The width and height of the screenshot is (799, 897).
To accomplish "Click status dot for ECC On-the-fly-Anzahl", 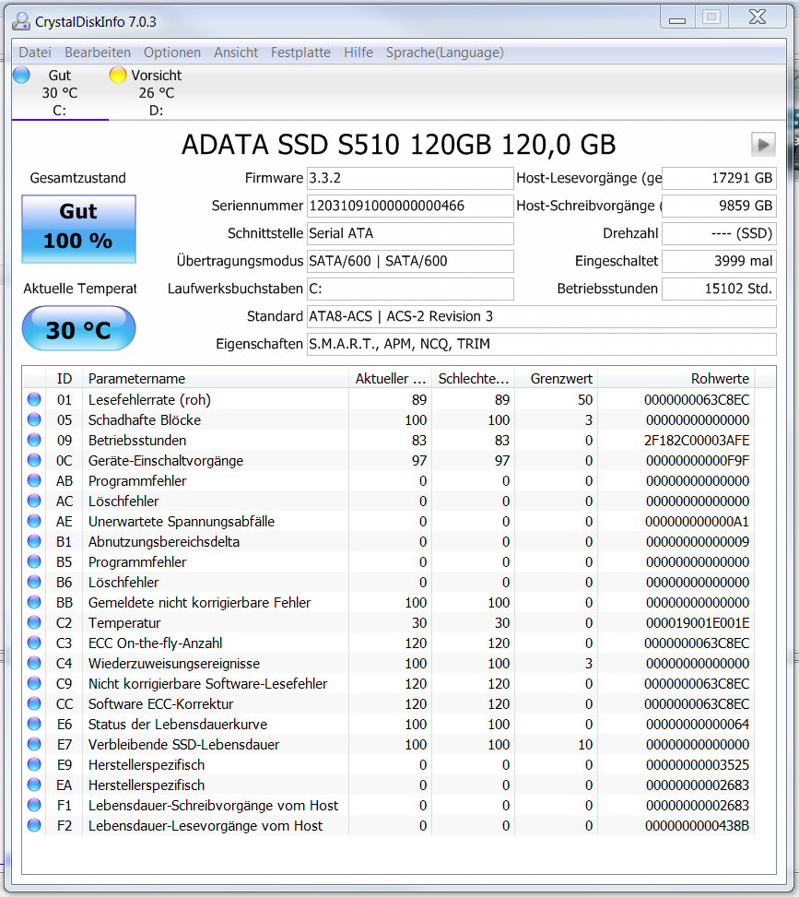I will click(x=34, y=643).
